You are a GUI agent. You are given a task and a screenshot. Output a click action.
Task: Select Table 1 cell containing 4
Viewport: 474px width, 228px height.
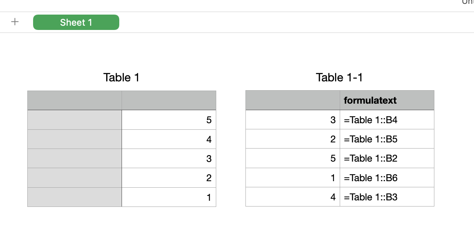tap(169, 139)
